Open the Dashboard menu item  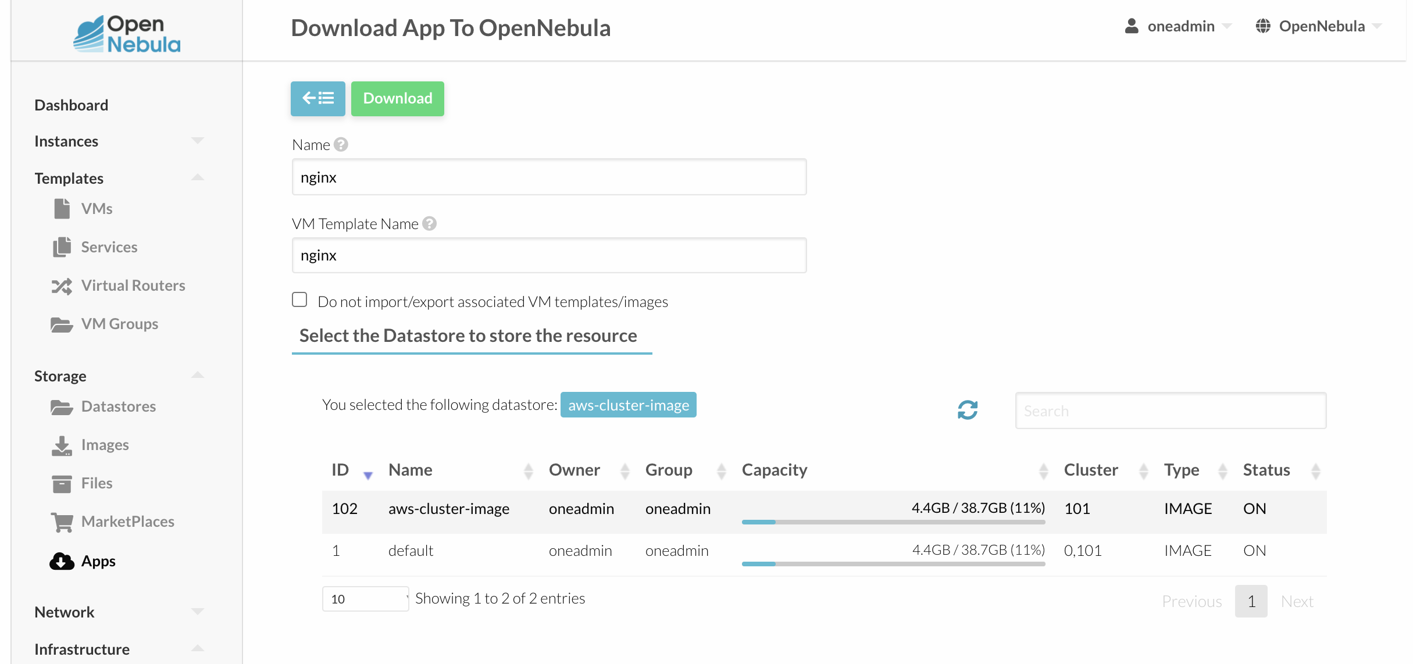pyautogui.click(x=71, y=105)
